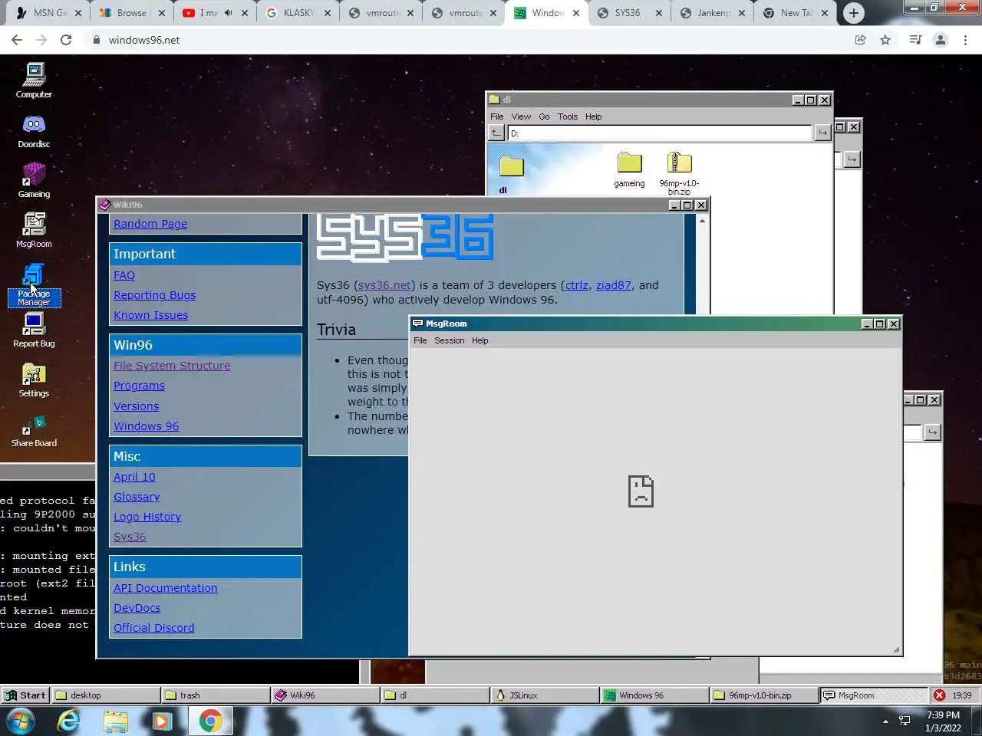Click the Windows 7 Start orb
982x736 pixels.
pyautogui.click(x=21, y=721)
